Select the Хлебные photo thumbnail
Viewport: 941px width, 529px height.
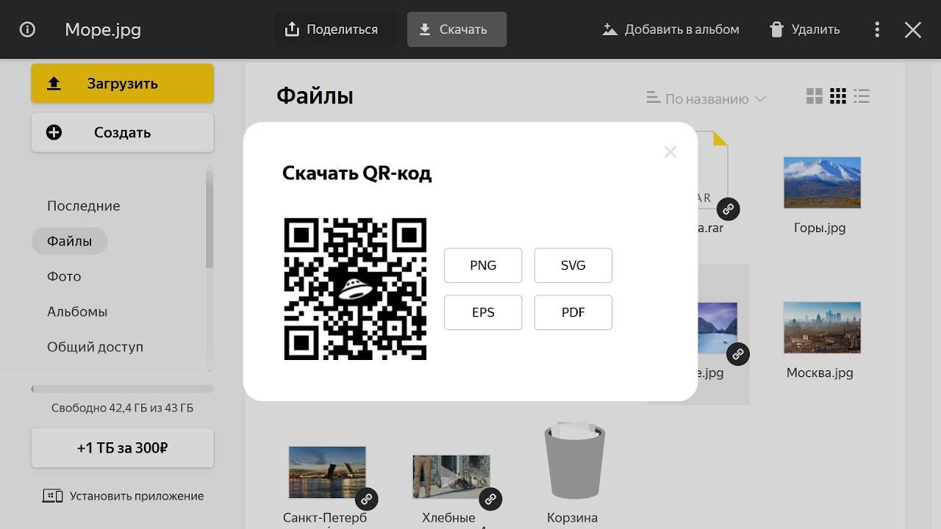pyautogui.click(x=451, y=476)
